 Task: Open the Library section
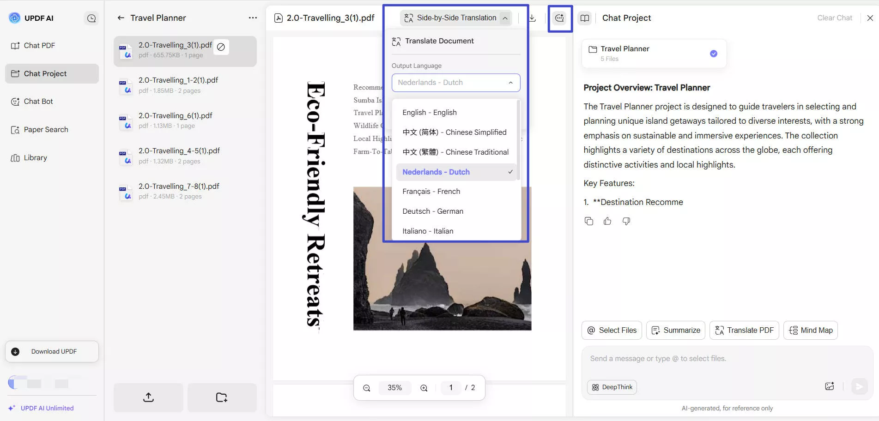point(52,158)
